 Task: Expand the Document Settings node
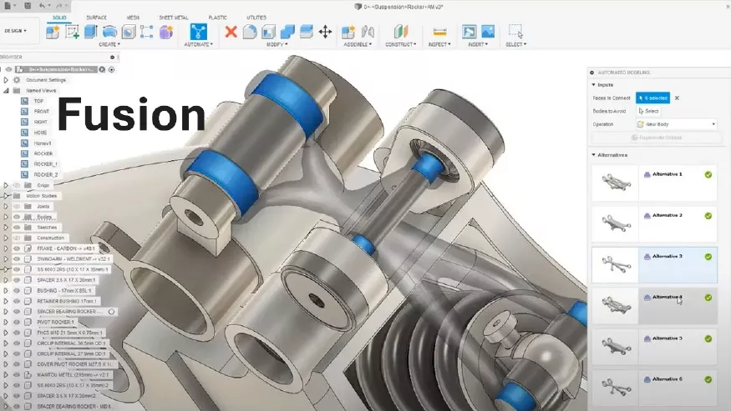pos(6,80)
